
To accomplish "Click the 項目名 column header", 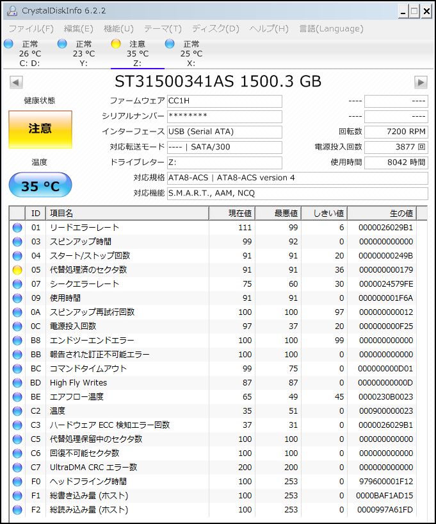I will (127, 213).
